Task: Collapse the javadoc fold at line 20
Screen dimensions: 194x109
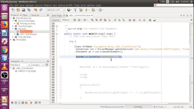Action: click(x=57, y=26)
